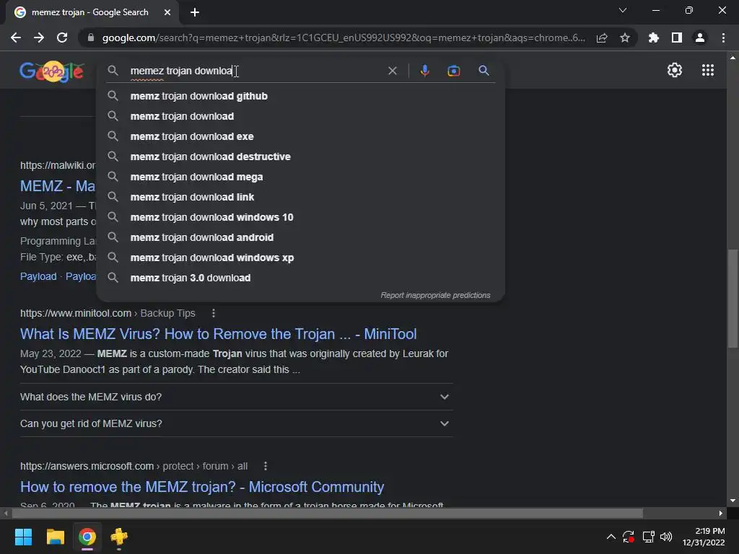Click the scroll-left arrow of horizontal scrollbar
739x554 pixels.
6,513
